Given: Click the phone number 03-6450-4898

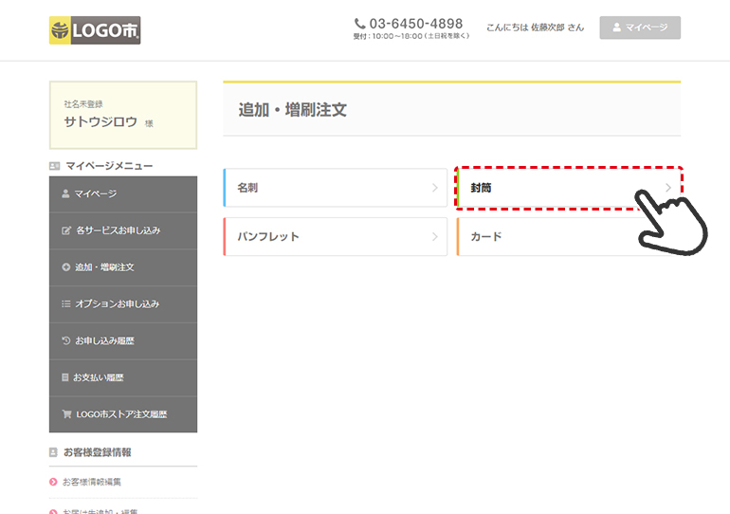Looking at the screenshot, I should coord(416,24).
